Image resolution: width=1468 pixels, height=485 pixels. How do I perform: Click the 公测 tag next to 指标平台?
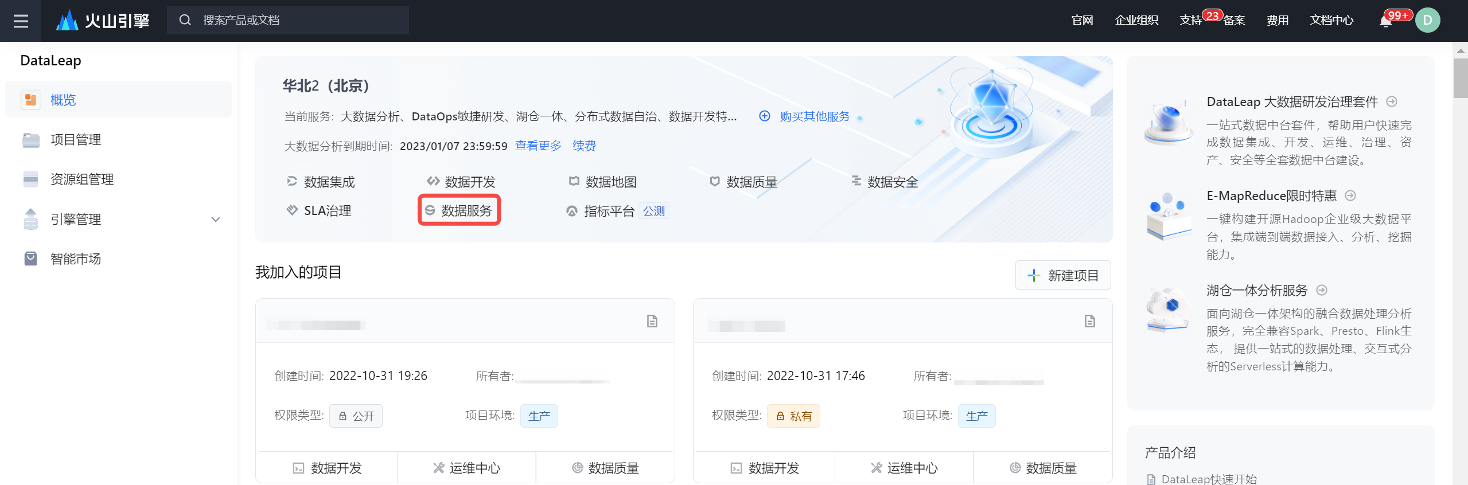654,211
